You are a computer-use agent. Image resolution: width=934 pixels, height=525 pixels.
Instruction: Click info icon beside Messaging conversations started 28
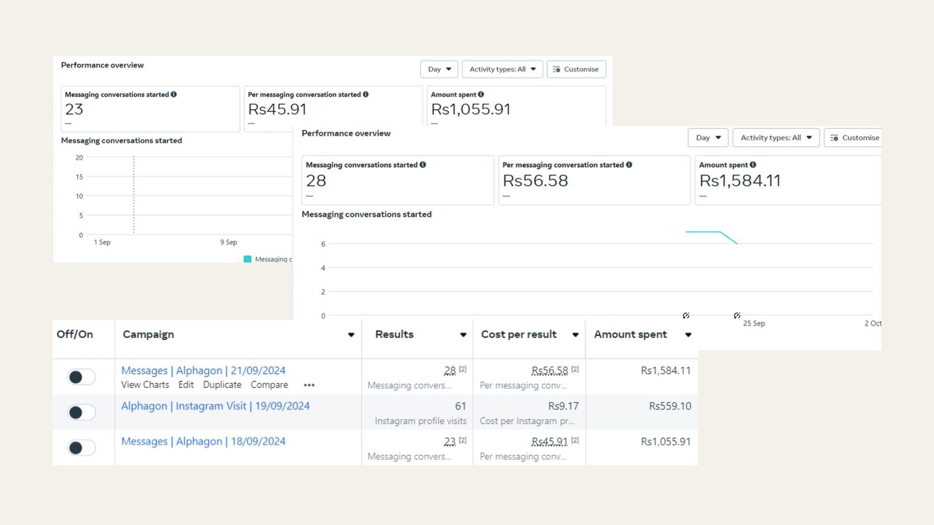click(x=423, y=165)
